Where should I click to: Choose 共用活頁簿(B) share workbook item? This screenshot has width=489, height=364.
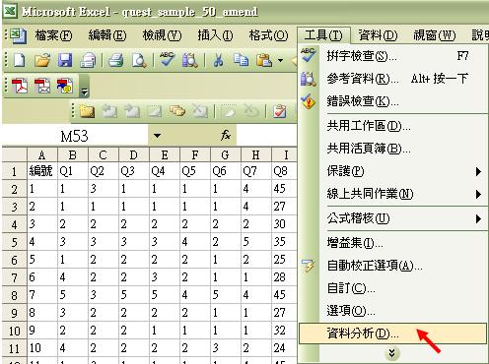click(x=392, y=149)
